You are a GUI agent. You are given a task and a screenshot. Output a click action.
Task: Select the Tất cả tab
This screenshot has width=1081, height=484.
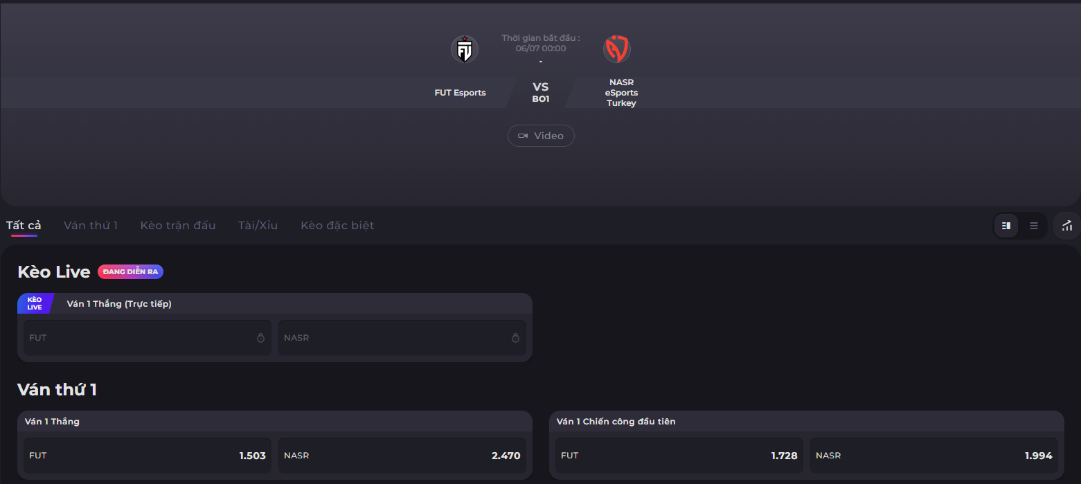[x=24, y=226]
